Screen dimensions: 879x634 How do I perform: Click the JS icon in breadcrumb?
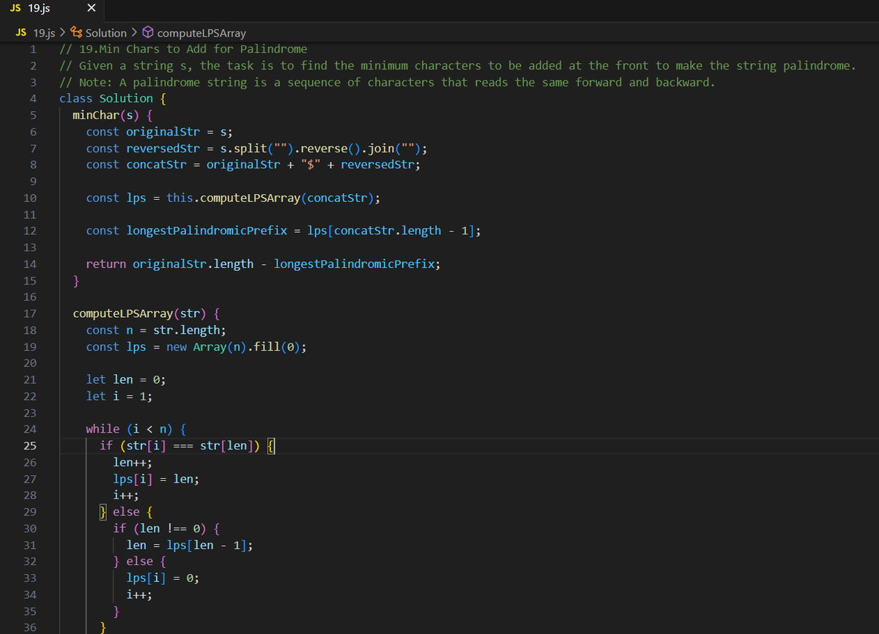21,33
